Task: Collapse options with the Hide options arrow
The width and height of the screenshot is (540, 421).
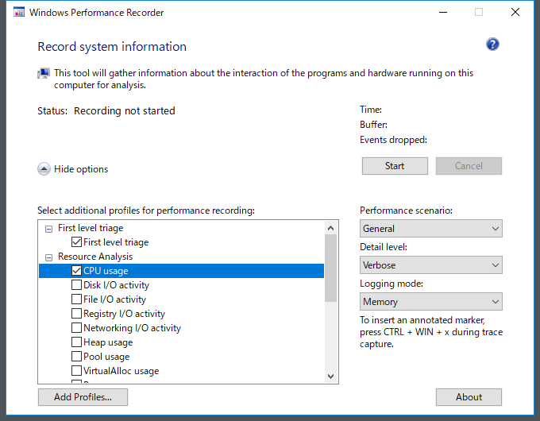Action: click(44, 169)
